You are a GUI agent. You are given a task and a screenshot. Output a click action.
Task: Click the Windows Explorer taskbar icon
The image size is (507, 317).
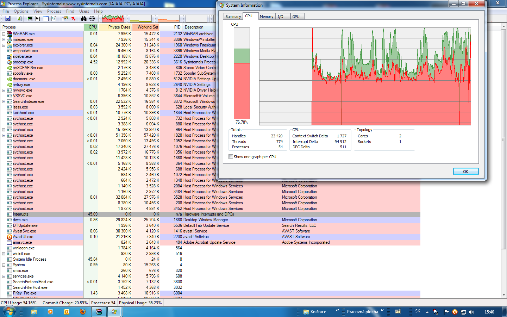click(x=34, y=312)
